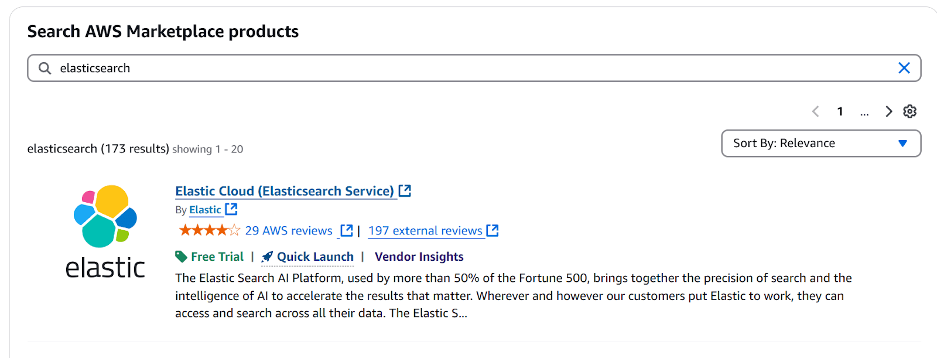The height and width of the screenshot is (358, 937).
Task: Click the external icon next to vendor name
Action: (231, 209)
